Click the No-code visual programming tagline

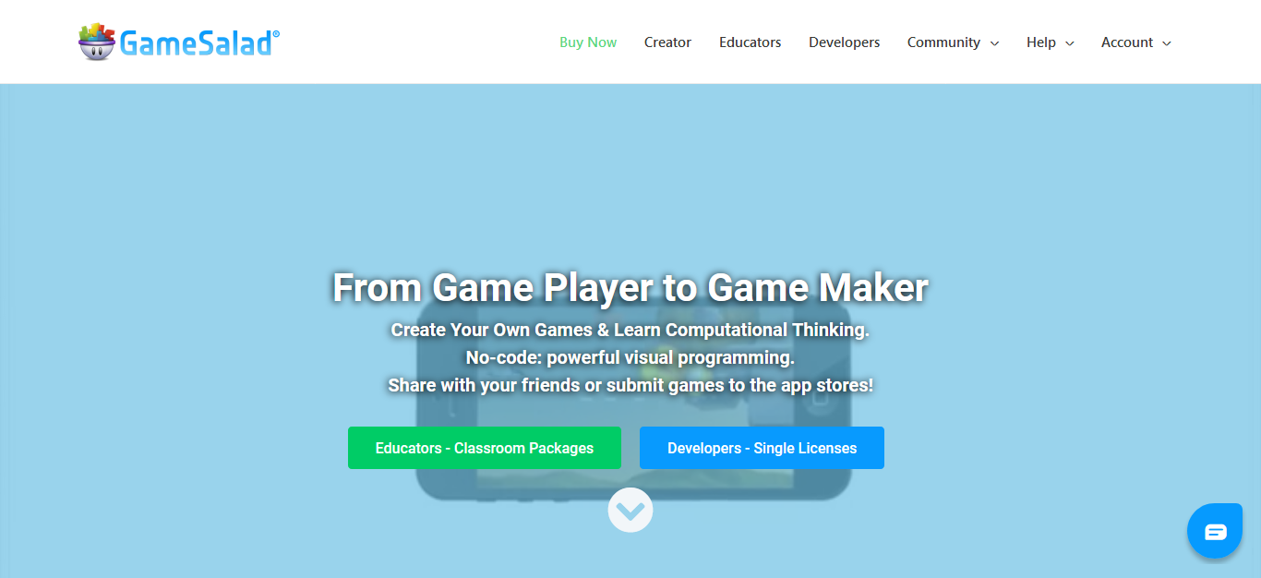tap(630, 357)
